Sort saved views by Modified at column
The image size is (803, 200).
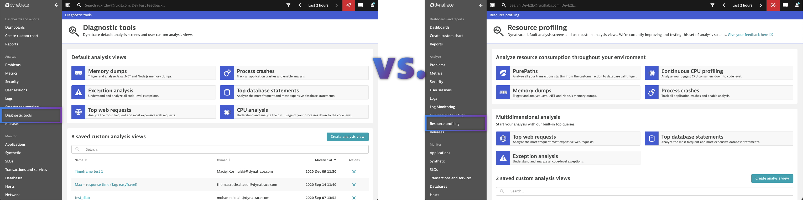325,160
